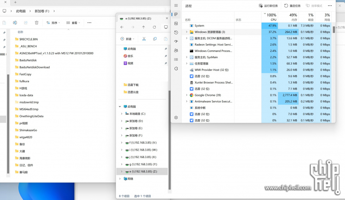Open Services icon in Task Manager sidebar
Viewport: 345px width, 200px height.
coord(176,68)
